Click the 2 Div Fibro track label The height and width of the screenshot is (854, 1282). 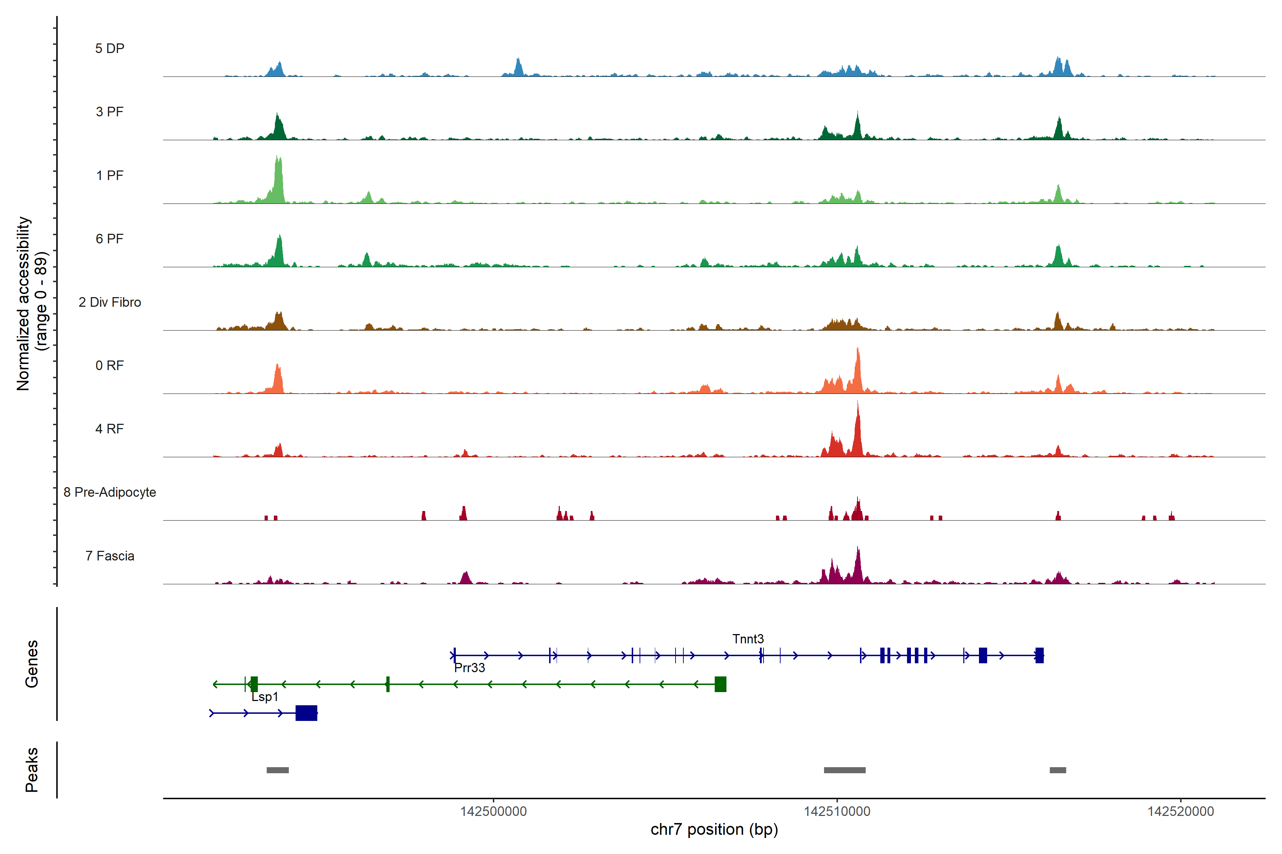[110, 302]
